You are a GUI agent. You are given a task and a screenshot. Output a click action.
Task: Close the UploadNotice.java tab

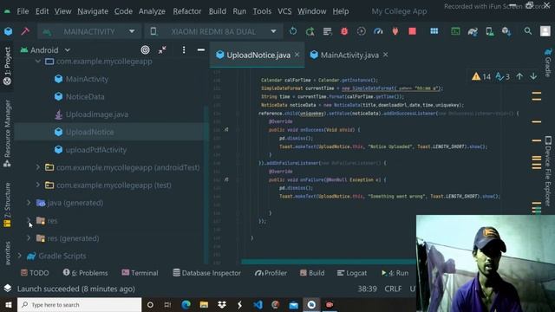click(297, 55)
